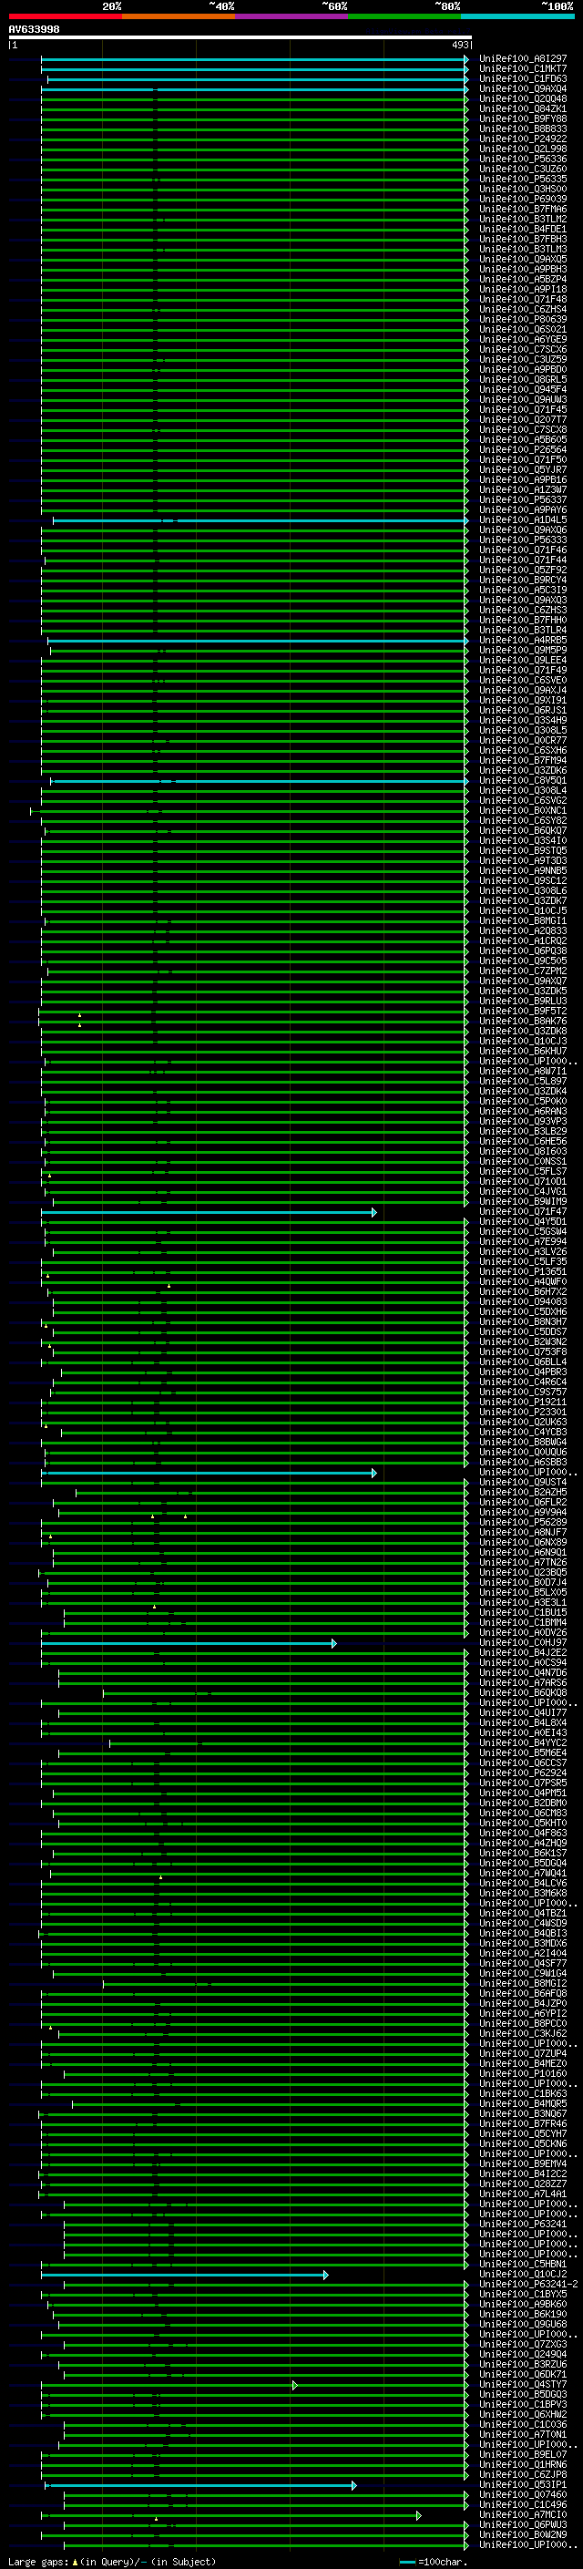Image resolution: width=583 pixels, height=2569 pixels.
Task: Select the UniRef100_C3UZ60 label
Action: point(522,169)
